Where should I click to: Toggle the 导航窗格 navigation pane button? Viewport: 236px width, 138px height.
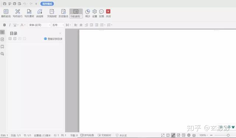76,13
